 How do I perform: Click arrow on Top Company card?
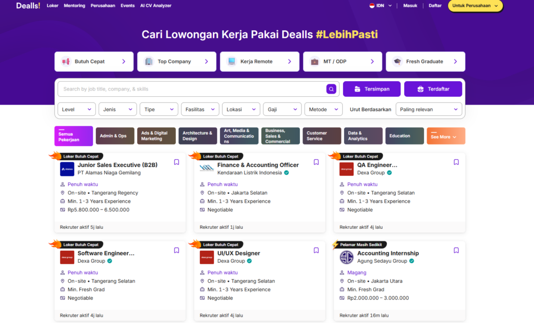tap(207, 61)
